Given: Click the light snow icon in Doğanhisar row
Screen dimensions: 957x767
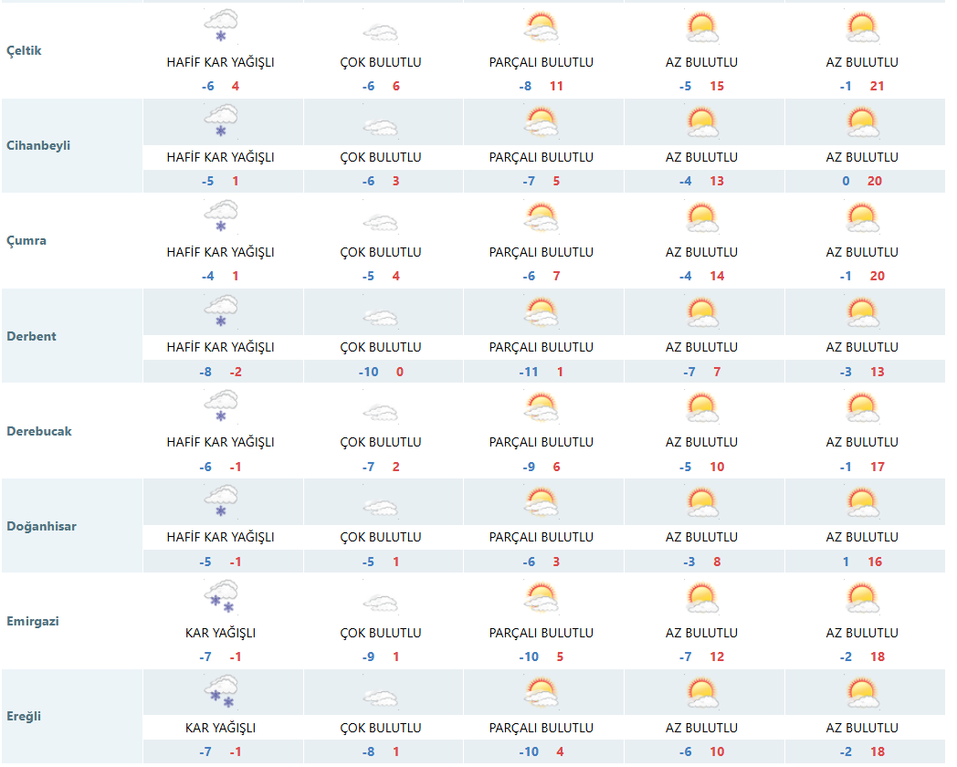Looking at the screenshot, I should [x=220, y=502].
